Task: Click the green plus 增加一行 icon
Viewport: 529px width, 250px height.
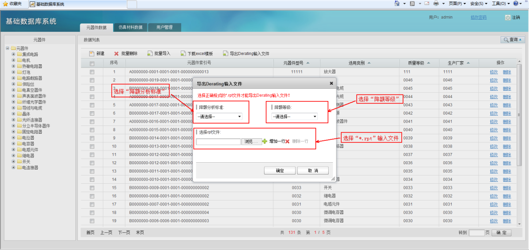Action: pos(265,141)
